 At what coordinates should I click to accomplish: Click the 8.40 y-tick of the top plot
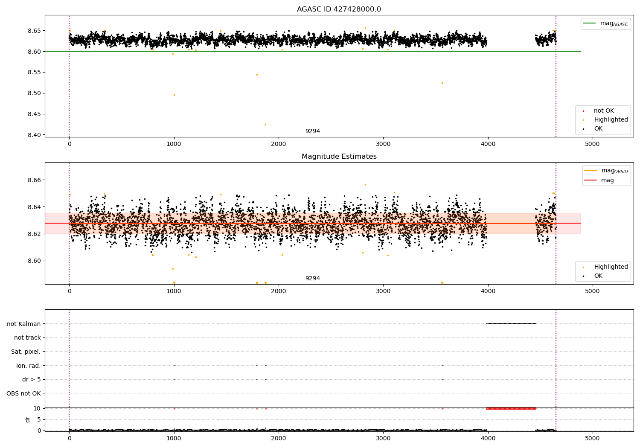pos(34,135)
